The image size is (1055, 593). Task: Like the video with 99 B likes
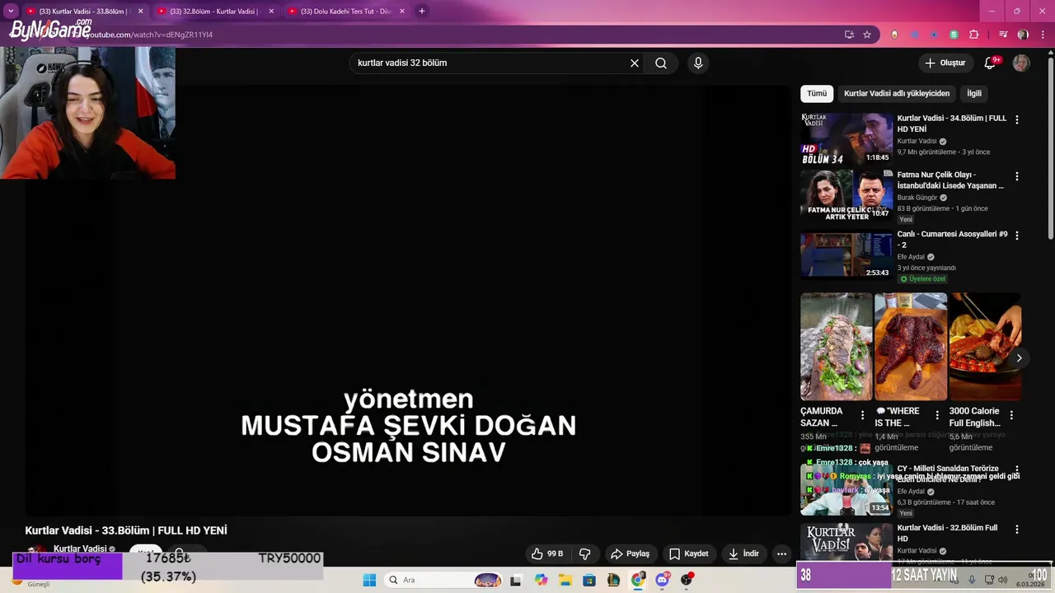click(x=548, y=554)
